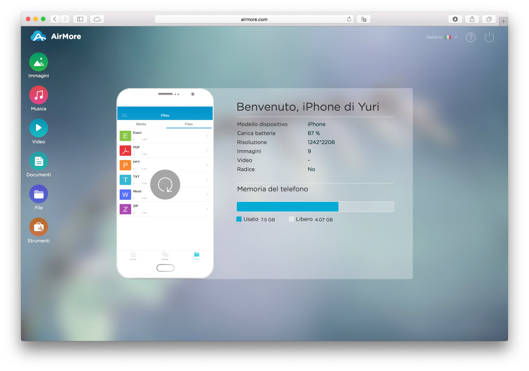Click the resolution value "1242*2208"
529x371 pixels.
(321, 142)
